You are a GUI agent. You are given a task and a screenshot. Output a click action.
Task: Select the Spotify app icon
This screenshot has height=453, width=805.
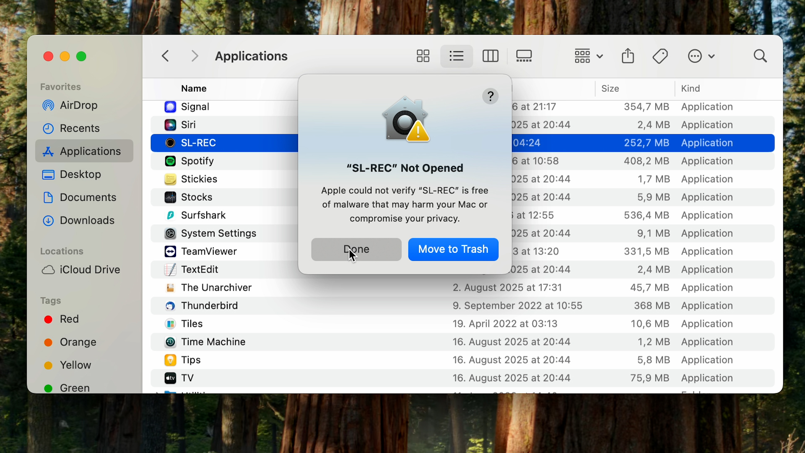[170, 161]
